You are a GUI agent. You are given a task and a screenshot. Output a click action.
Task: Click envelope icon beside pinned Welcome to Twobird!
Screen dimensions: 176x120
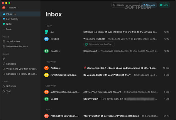4,47
